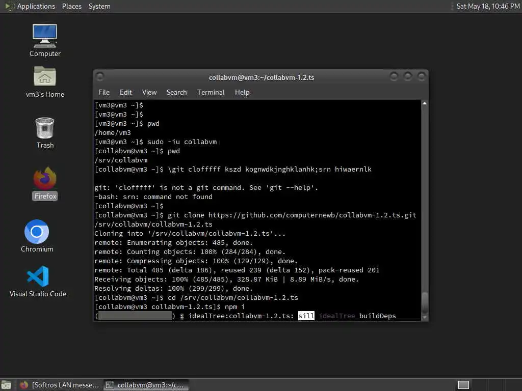
Task: Open the System menu
Action: (x=99, y=6)
